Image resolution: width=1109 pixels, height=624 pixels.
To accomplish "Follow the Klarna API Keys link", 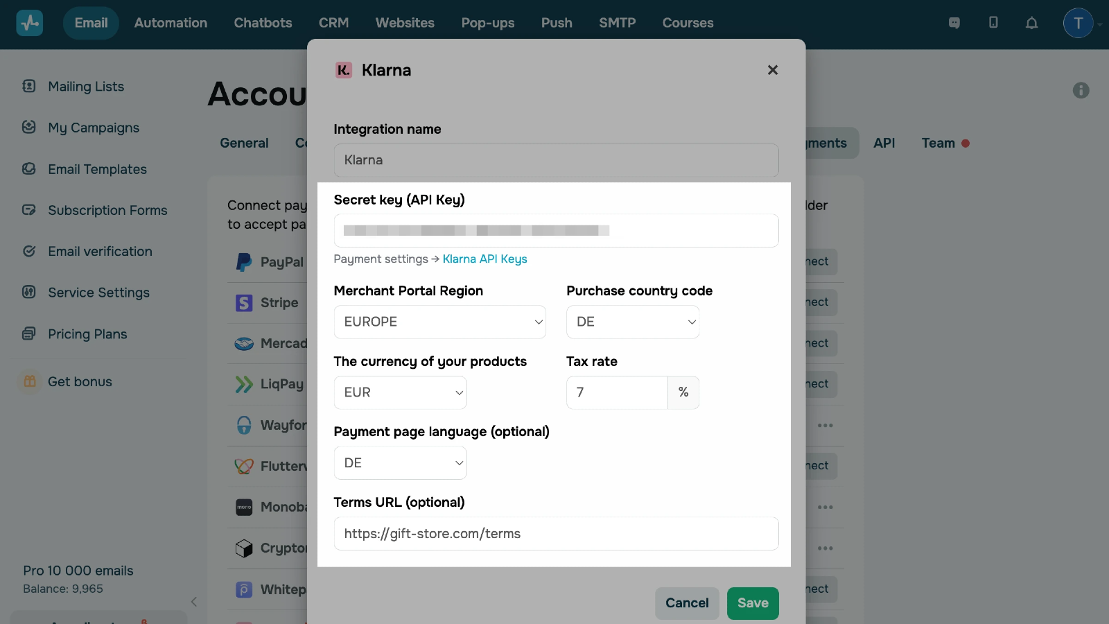I will click(x=484, y=259).
